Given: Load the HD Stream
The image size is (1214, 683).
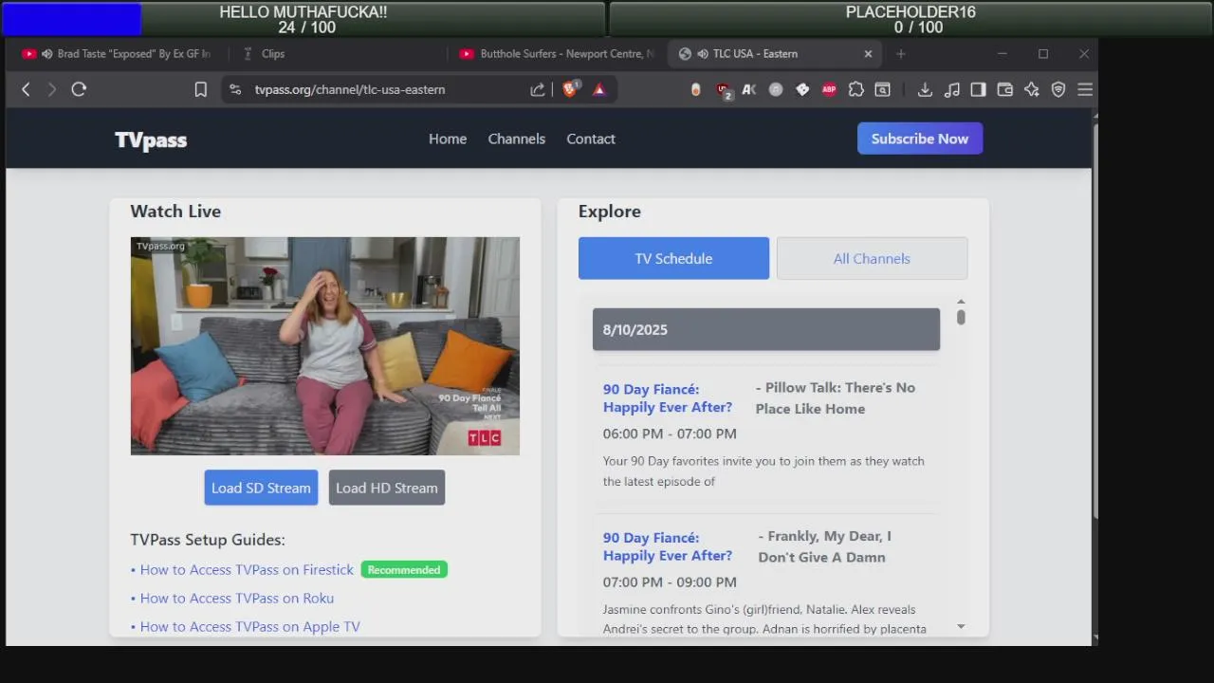Looking at the screenshot, I should pos(387,488).
